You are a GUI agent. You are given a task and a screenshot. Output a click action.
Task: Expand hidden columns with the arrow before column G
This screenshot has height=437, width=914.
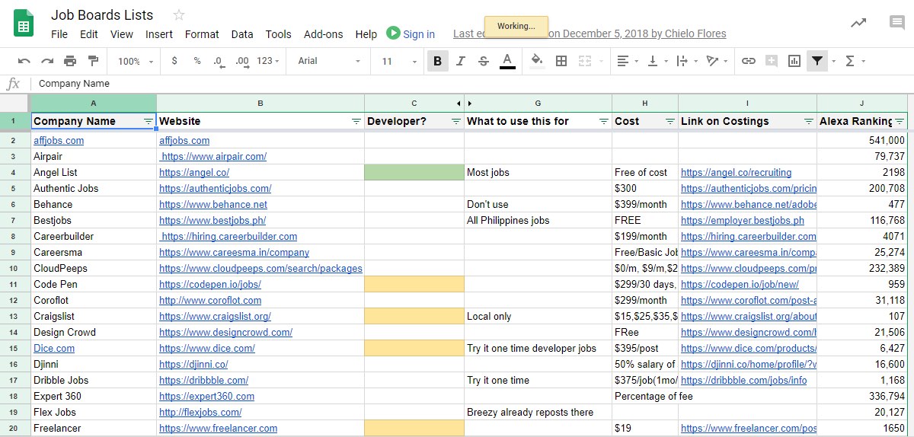[470, 103]
